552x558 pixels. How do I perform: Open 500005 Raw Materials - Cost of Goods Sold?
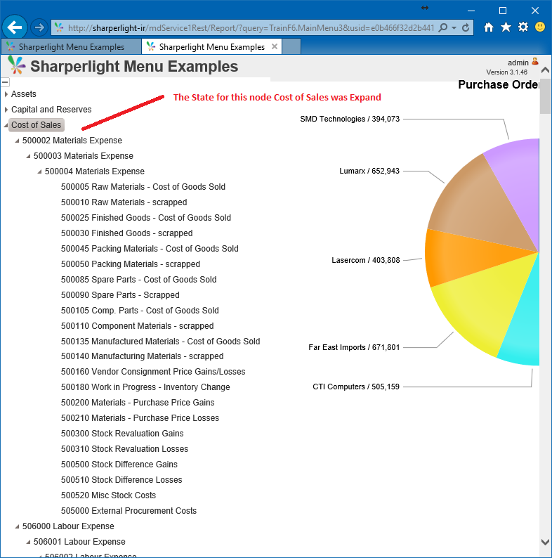click(x=143, y=187)
